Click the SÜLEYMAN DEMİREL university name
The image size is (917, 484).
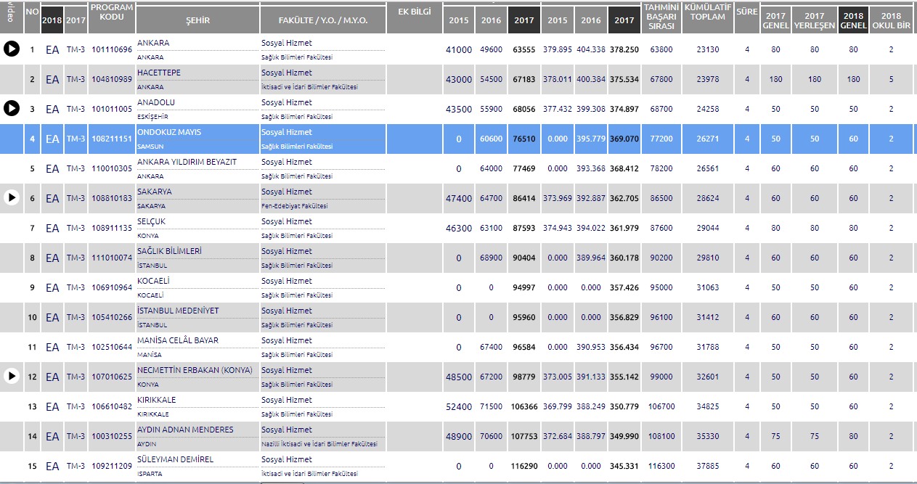point(175,459)
